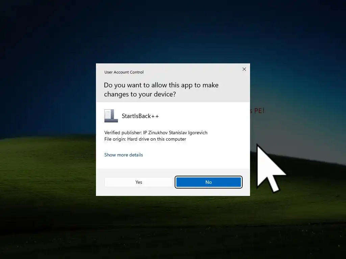Open Show more details link
This screenshot has height=259, width=346.
pos(124,155)
